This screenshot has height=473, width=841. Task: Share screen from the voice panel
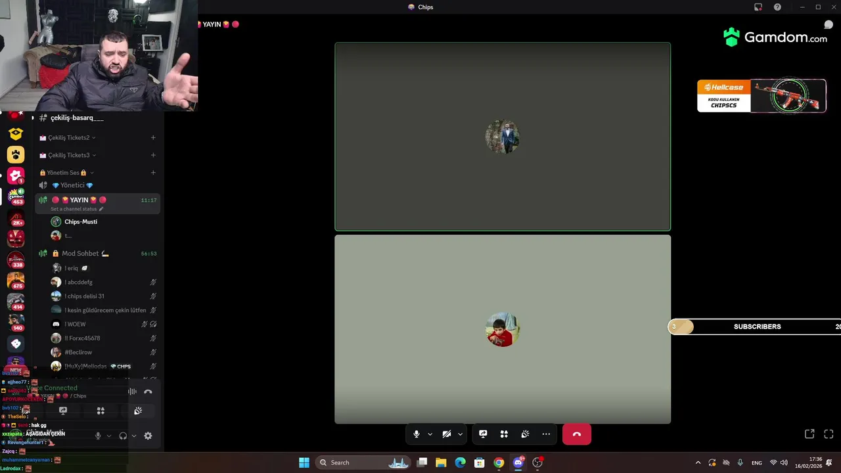[63, 411]
